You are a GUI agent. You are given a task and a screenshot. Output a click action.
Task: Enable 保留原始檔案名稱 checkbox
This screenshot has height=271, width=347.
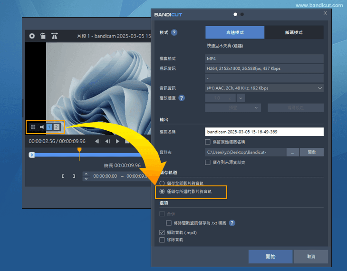tap(208, 142)
